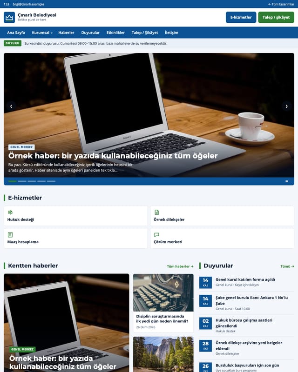Open the Tüm haberler link
This screenshot has width=298, height=372.
coord(180,266)
